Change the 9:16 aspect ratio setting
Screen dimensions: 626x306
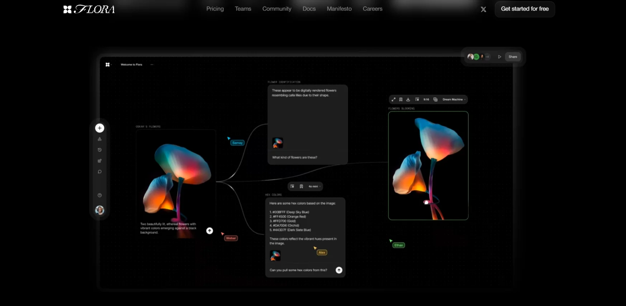426,99
